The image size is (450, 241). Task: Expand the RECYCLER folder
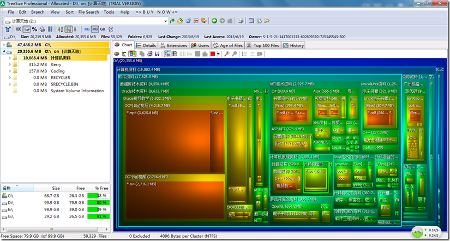pyautogui.click(x=10, y=77)
